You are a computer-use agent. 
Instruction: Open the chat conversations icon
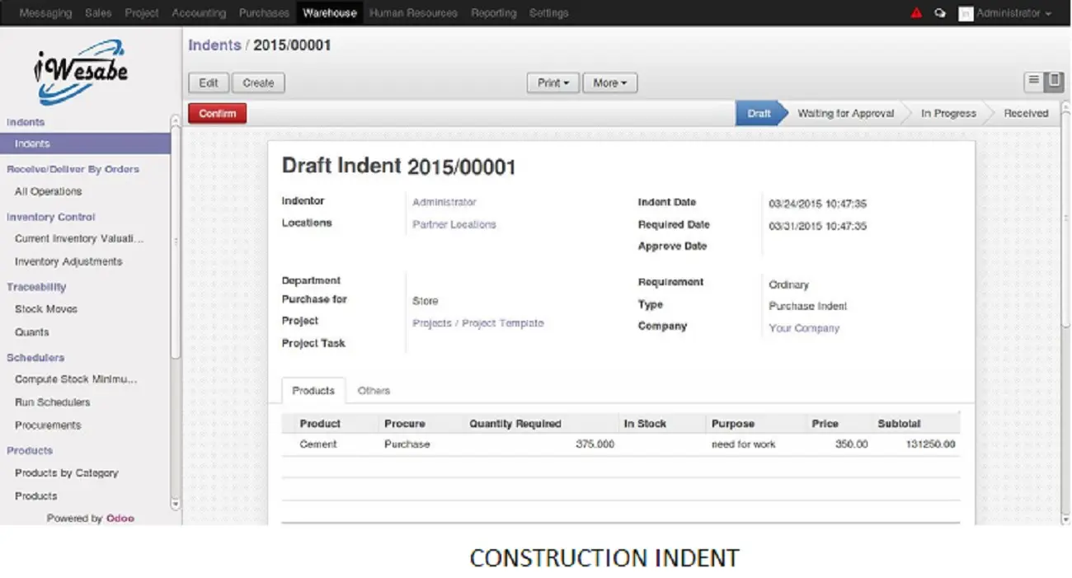click(939, 13)
